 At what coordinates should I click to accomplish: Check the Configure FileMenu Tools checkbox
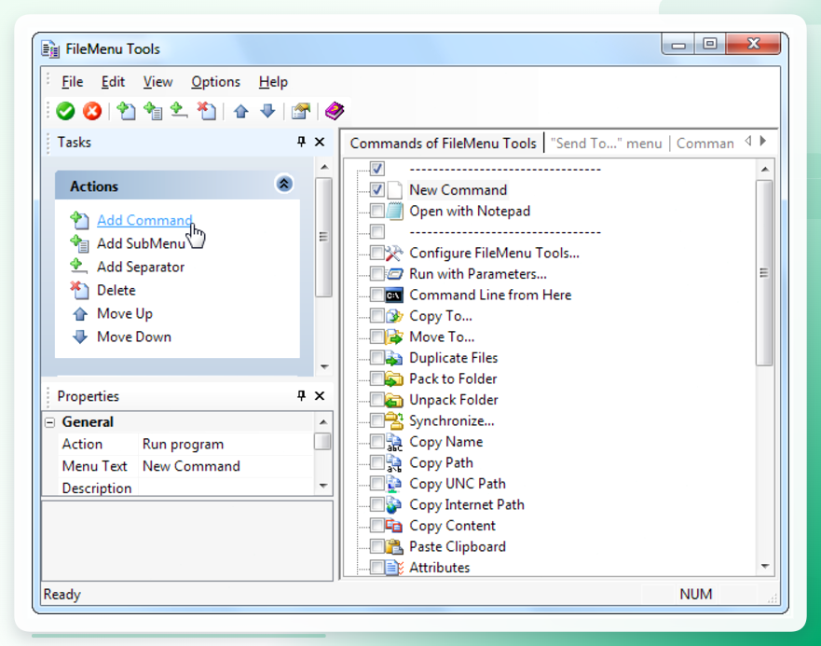pos(377,253)
